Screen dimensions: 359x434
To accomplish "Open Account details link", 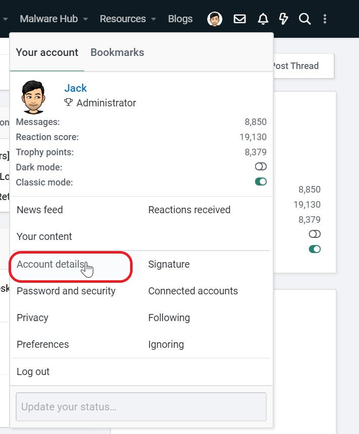I will (50, 264).
